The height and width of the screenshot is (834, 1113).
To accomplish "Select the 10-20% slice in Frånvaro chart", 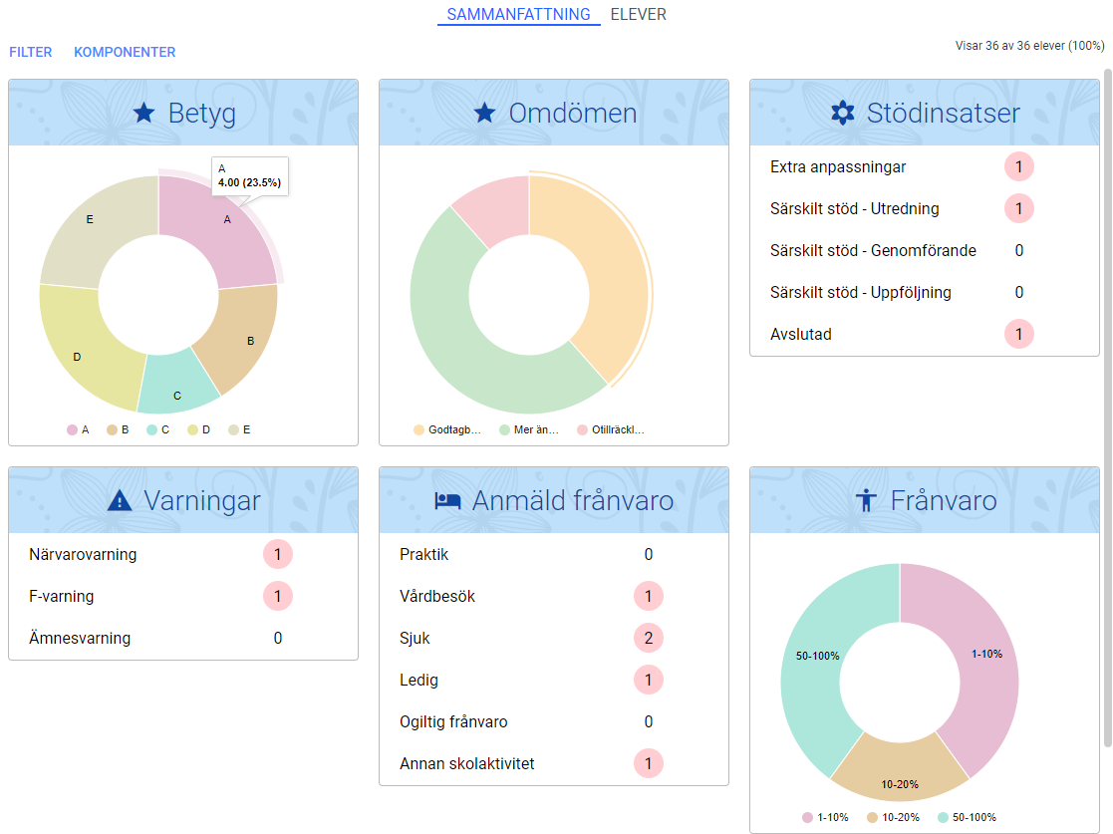I will click(900, 773).
